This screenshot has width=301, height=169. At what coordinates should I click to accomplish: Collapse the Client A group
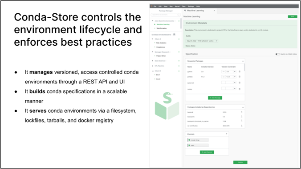click(x=153, y=39)
